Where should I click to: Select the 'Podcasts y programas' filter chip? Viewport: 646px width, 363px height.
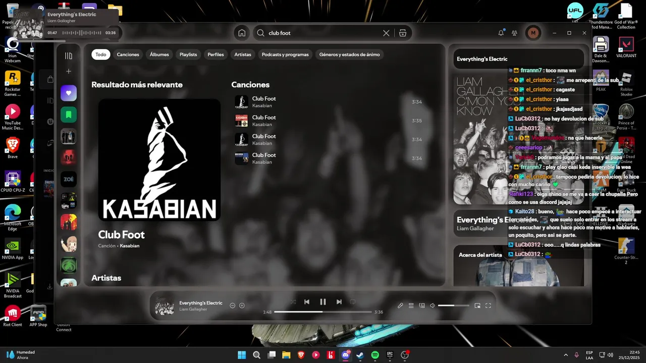(x=285, y=54)
